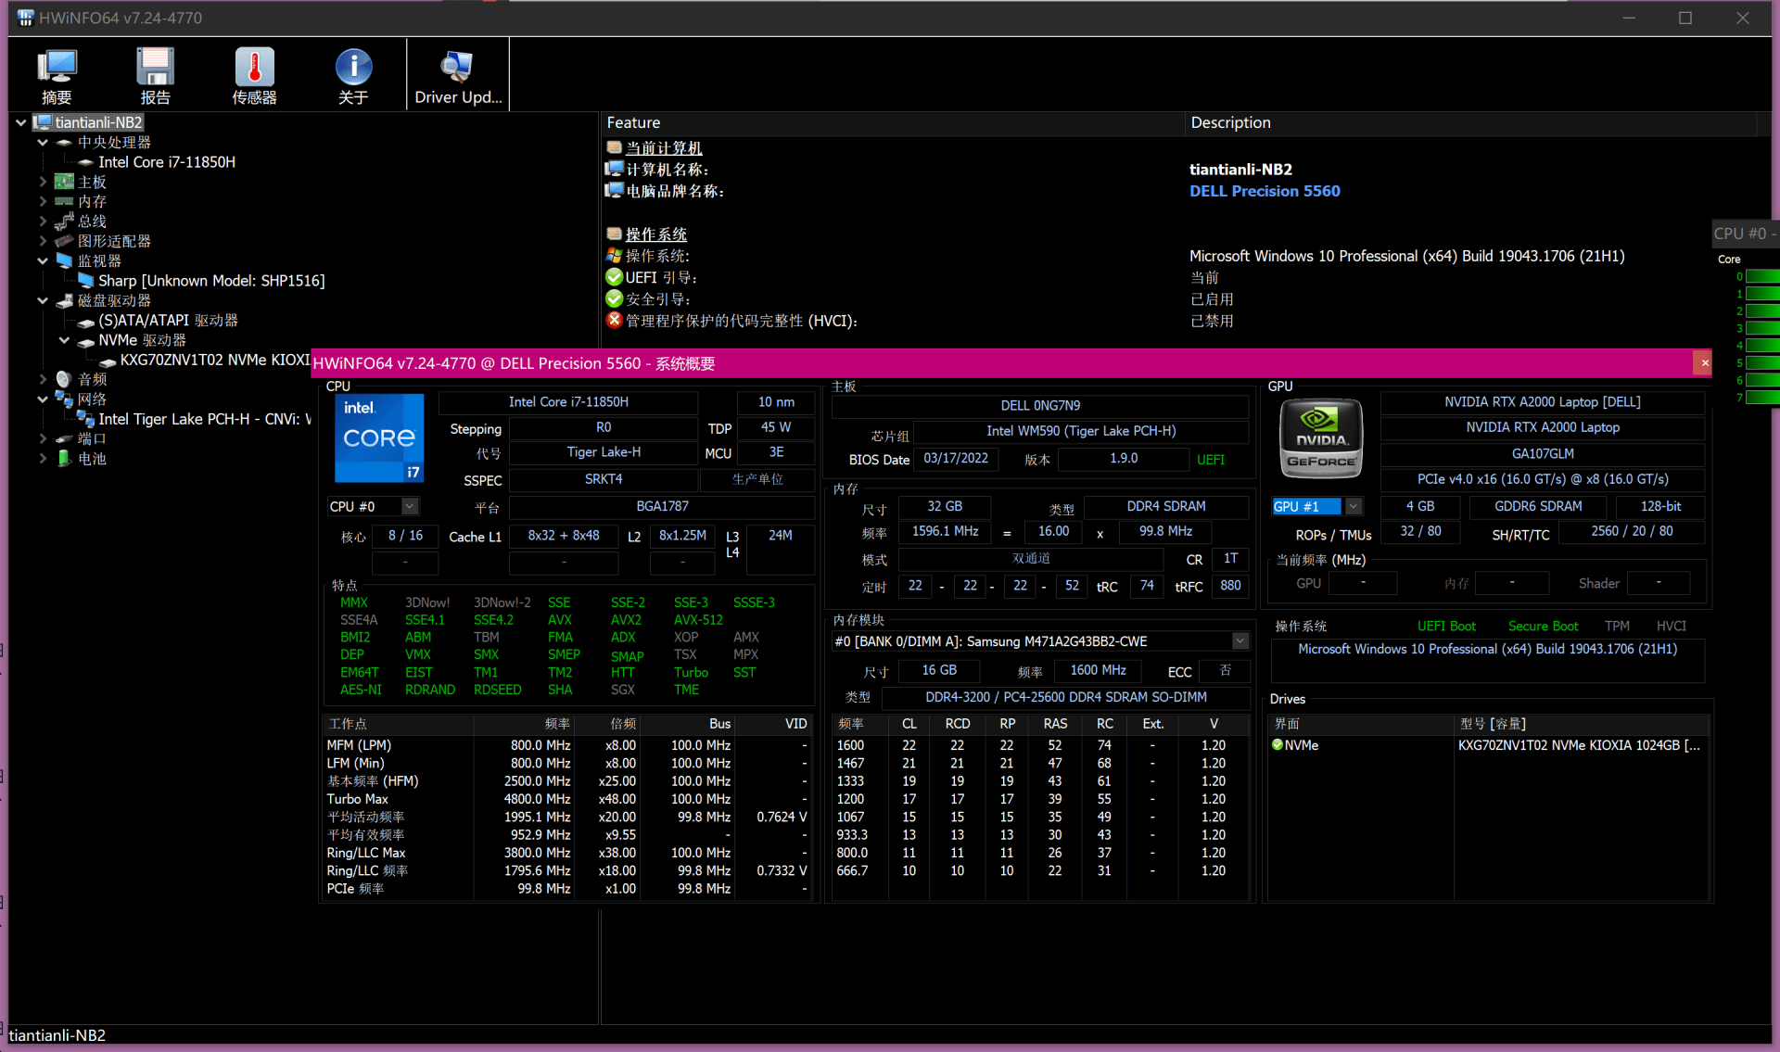Expand the 音频 tree node
1780x1052 pixels.
43,379
